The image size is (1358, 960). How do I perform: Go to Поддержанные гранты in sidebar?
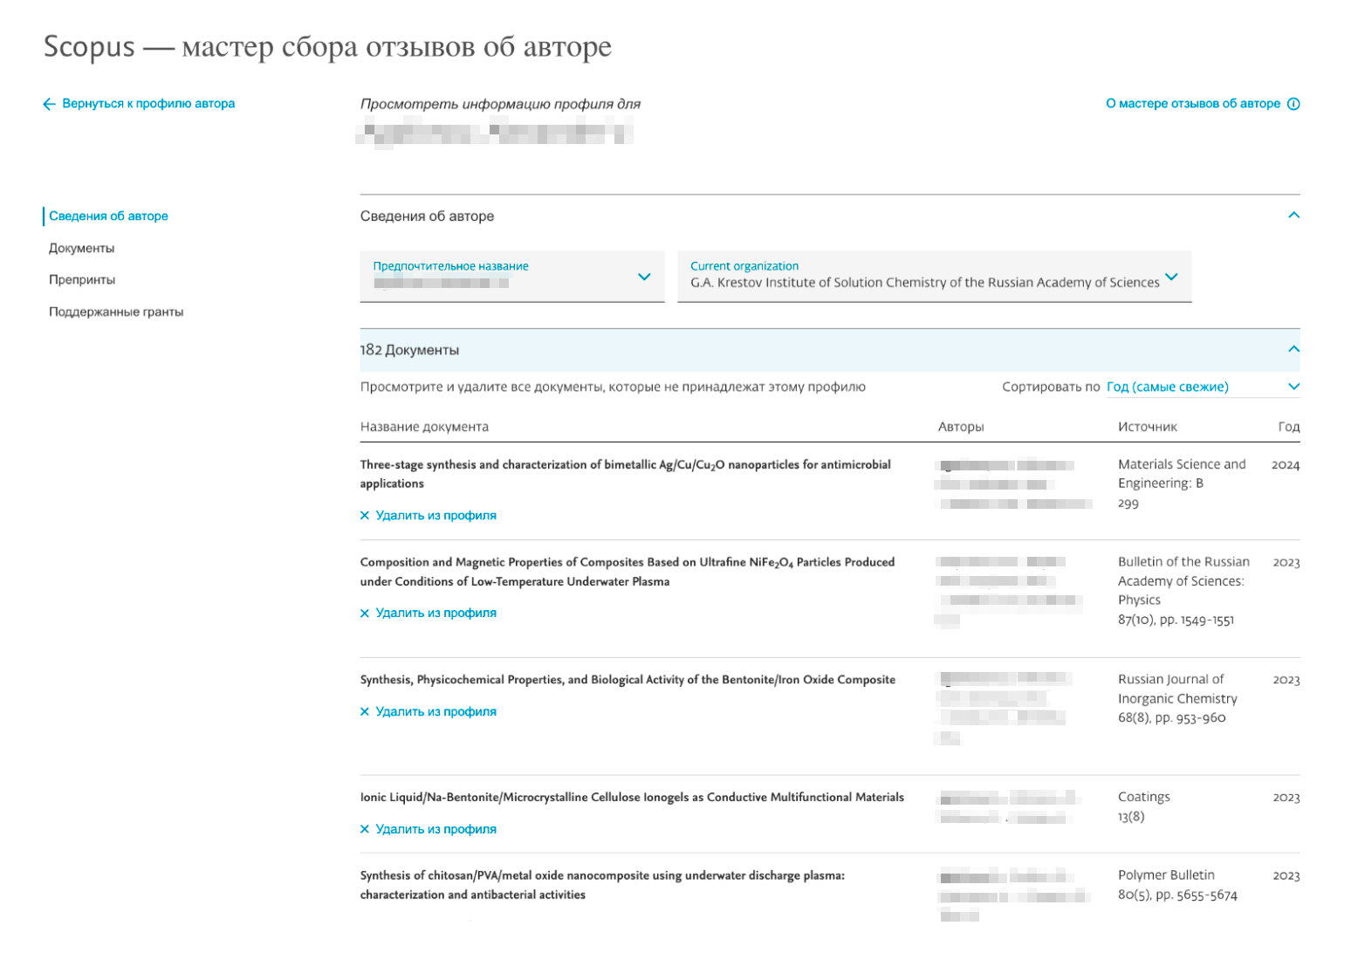(x=116, y=312)
